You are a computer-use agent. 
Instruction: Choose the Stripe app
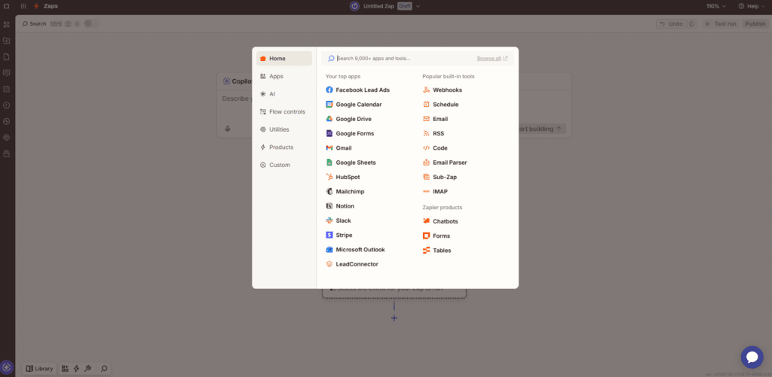click(x=339, y=235)
